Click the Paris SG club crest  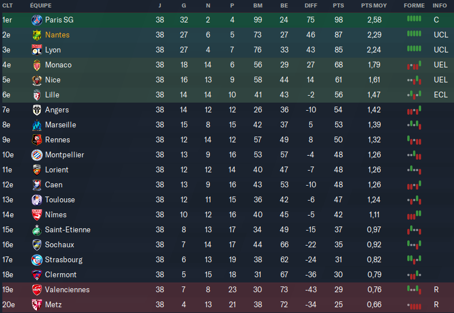(37, 20)
